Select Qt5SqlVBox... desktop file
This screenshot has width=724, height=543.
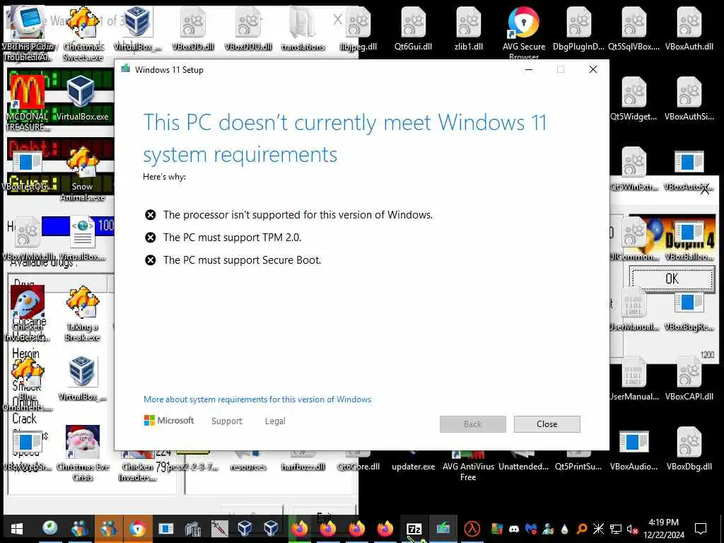(x=634, y=28)
